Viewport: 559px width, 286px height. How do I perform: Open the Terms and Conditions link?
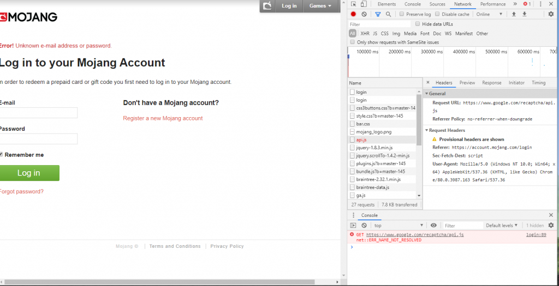point(175,246)
